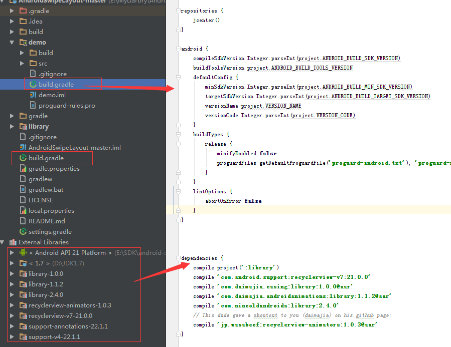
Task: Fold the dependencies block in the gutter
Action: (x=178, y=258)
